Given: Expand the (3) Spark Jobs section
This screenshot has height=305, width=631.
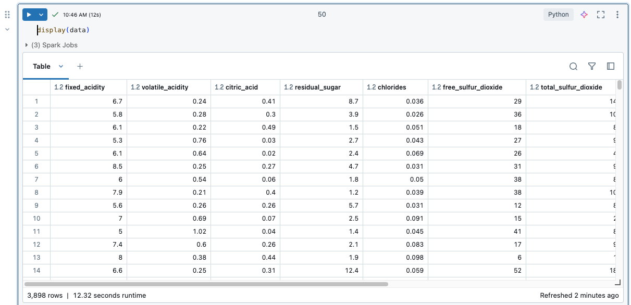Looking at the screenshot, I should click(26, 45).
